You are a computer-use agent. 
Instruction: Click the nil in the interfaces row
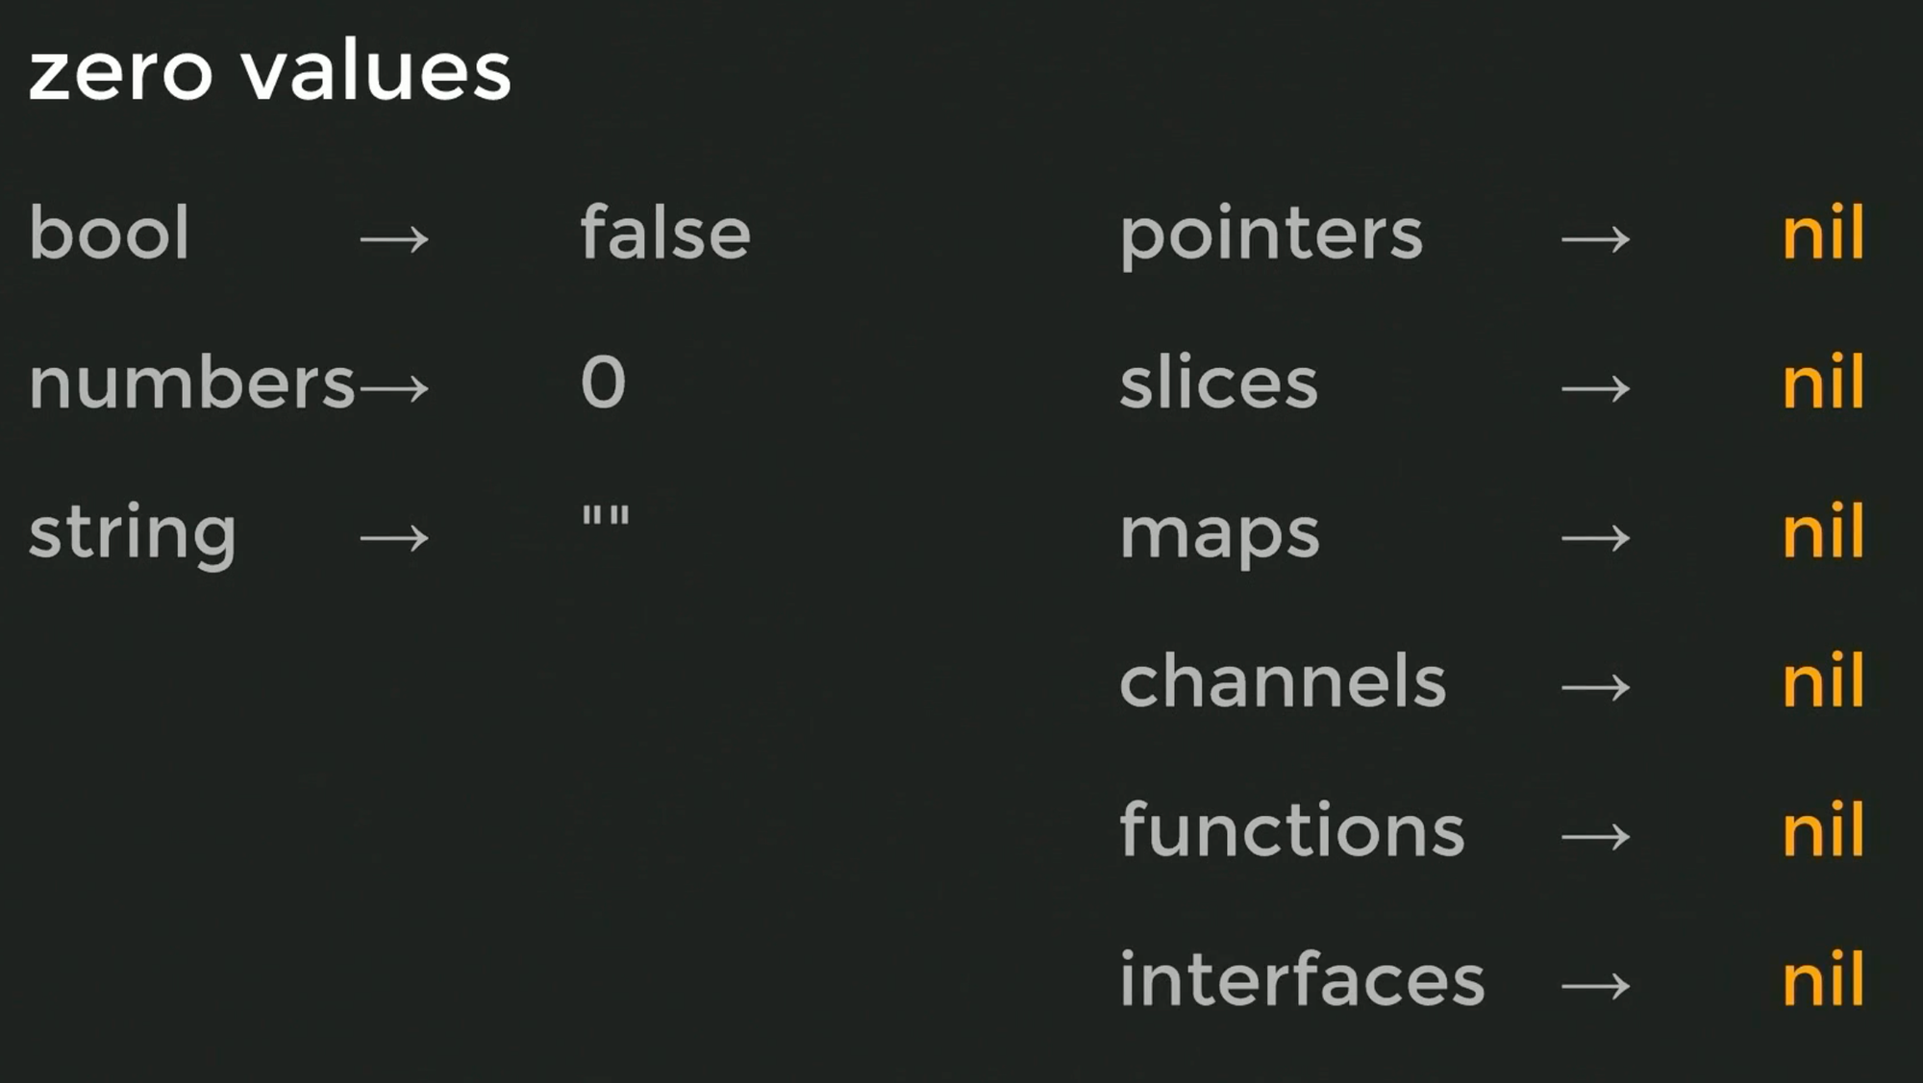click(x=1823, y=979)
